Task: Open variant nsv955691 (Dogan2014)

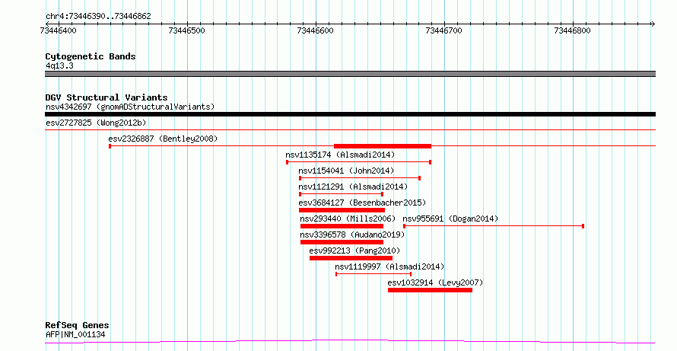Action: click(450, 219)
